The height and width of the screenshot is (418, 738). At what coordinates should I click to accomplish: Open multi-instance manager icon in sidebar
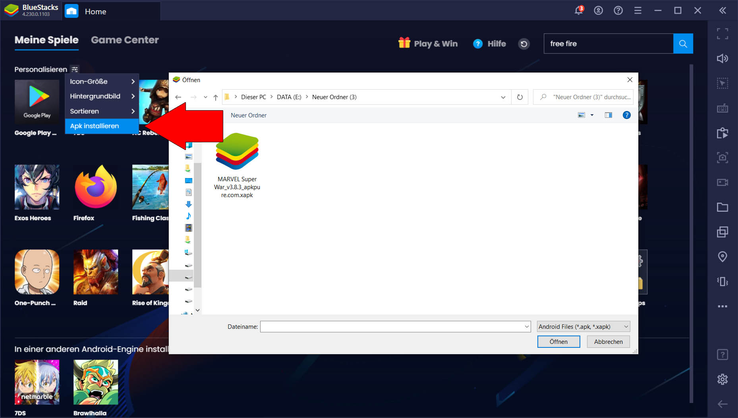723,232
